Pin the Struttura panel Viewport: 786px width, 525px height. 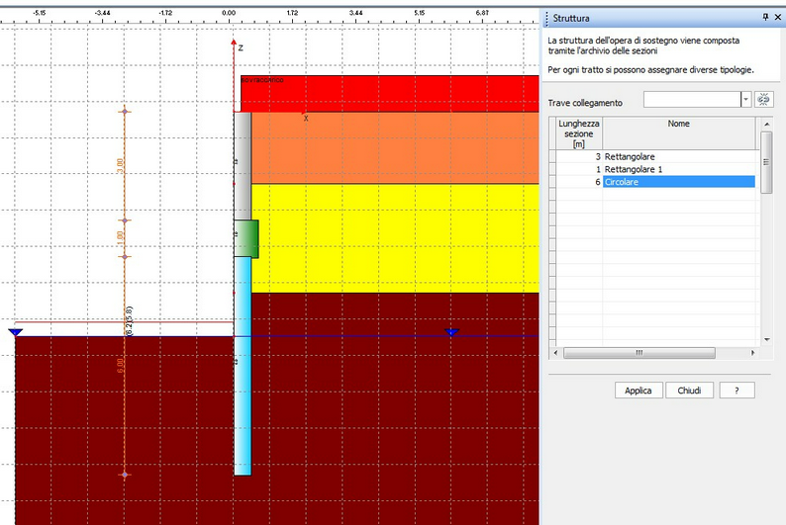pos(764,18)
